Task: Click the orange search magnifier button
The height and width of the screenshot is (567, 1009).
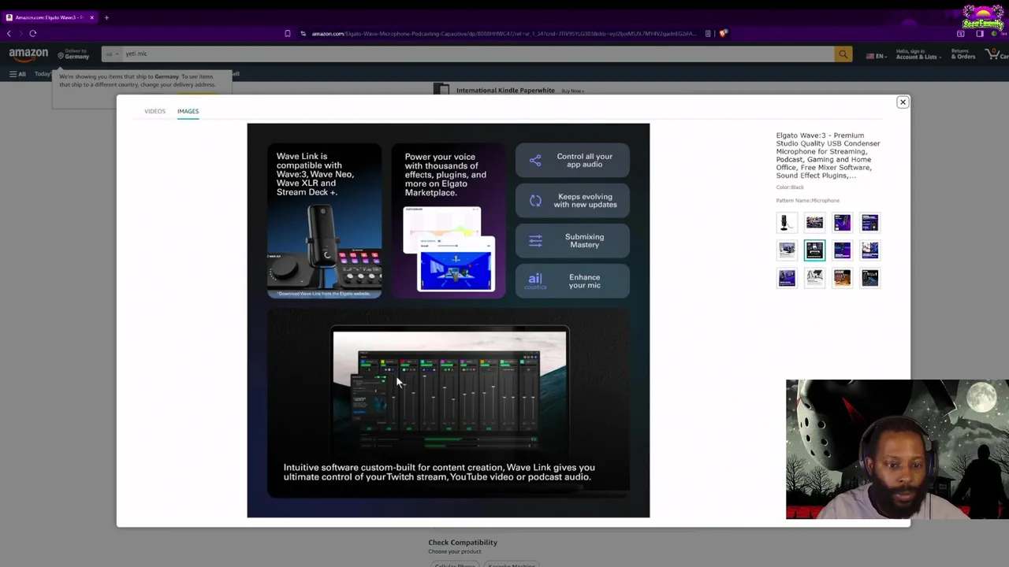Action: tap(843, 54)
